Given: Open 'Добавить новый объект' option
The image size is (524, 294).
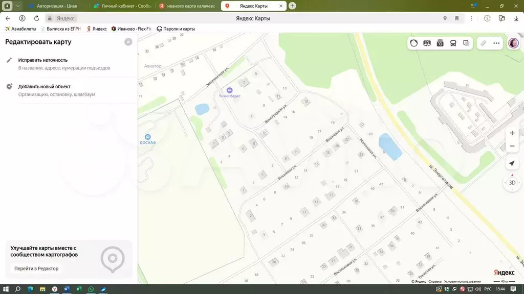Looking at the screenshot, I should click(69, 90).
